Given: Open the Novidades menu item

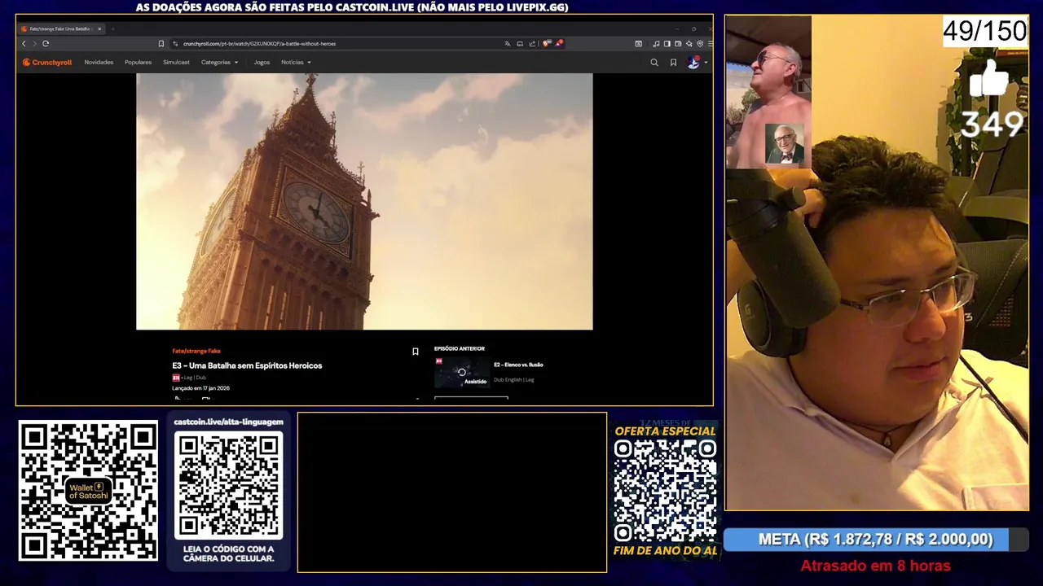Looking at the screenshot, I should (x=99, y=62).
